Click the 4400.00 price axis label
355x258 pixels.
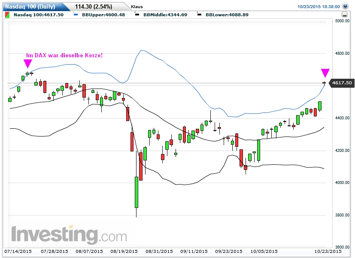(x=342, y=118)
